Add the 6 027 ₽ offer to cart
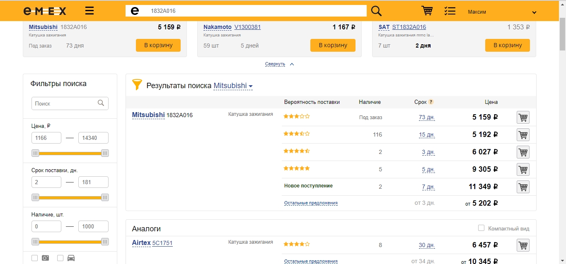The width and height of the screenshot is (566, 264). click(523, 152)
